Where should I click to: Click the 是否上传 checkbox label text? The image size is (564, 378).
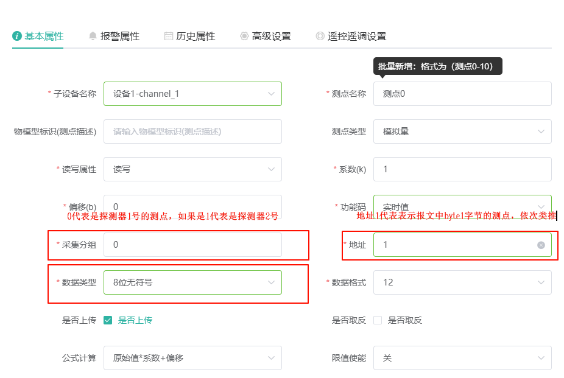point(135,320)
